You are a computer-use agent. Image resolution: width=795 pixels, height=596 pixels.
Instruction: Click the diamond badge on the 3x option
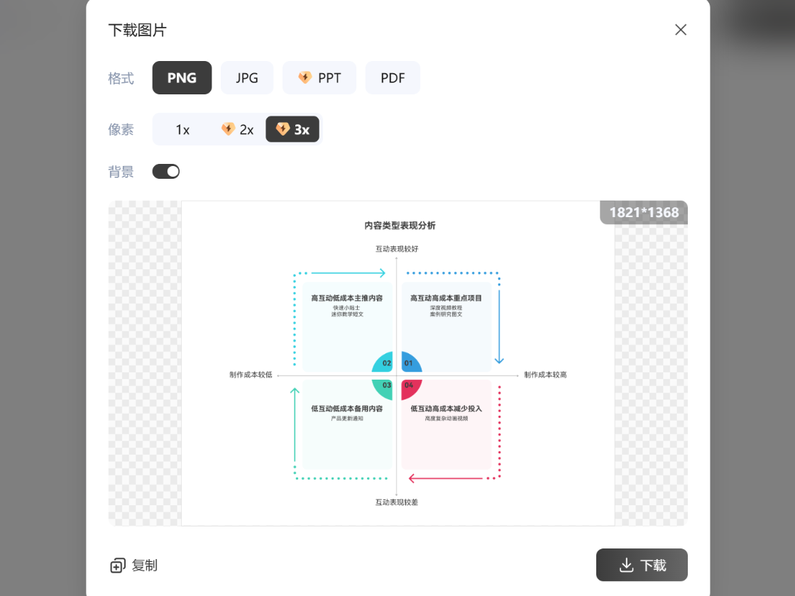(x=280, y=129)
